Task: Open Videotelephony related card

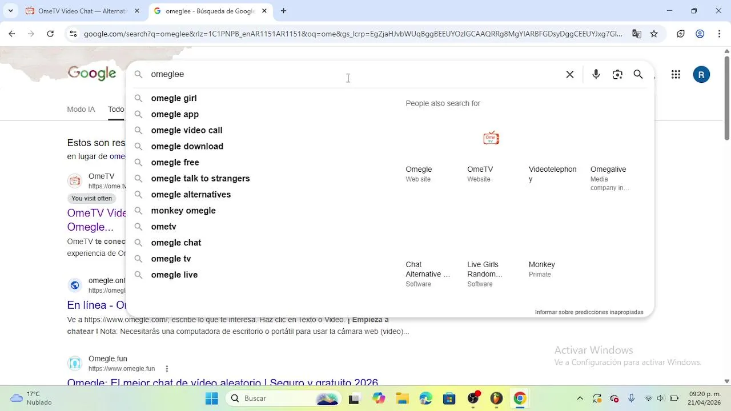Action: (553, 151)
